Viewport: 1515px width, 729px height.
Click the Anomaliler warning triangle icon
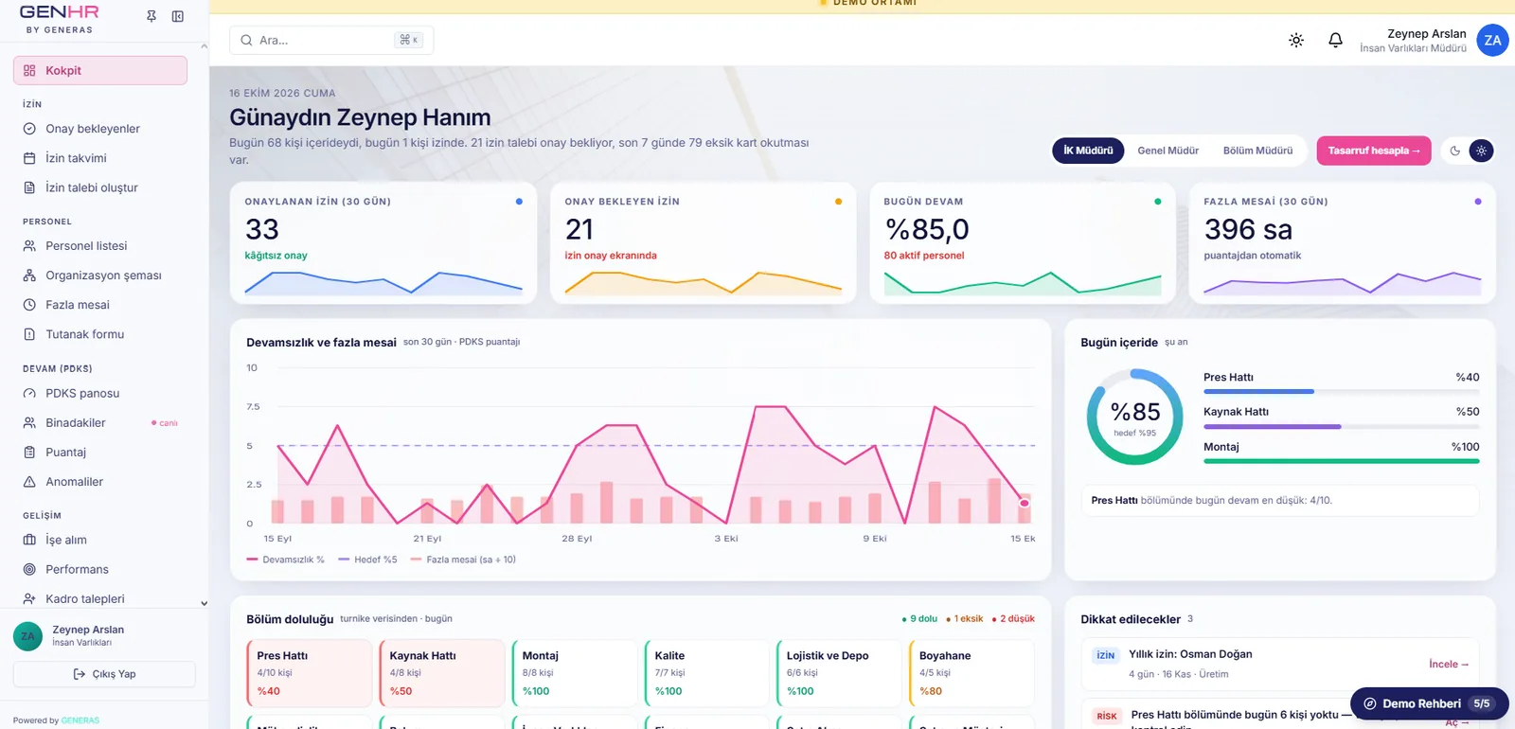coord(29,482)
